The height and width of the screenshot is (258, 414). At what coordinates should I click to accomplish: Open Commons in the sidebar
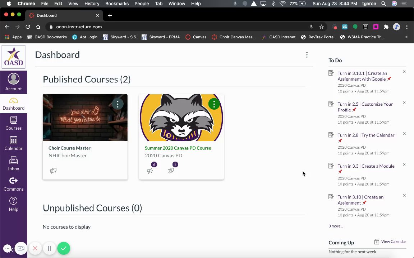[x=13, y=184]
